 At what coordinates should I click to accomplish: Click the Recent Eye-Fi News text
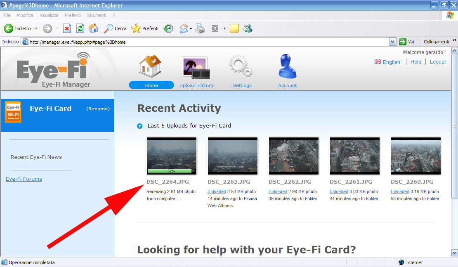[36, 157]
